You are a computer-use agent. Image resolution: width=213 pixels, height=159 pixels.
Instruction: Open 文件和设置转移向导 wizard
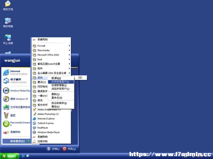(16, 107)
